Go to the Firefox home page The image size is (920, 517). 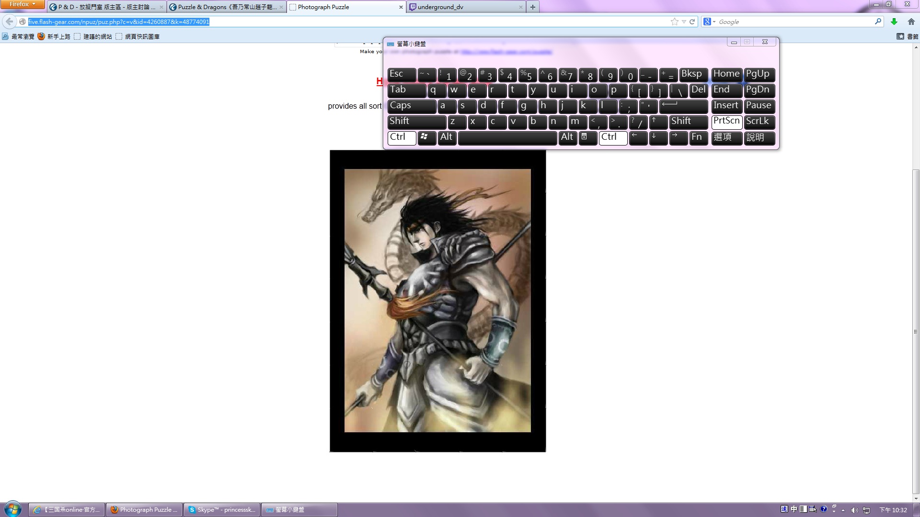911,22
